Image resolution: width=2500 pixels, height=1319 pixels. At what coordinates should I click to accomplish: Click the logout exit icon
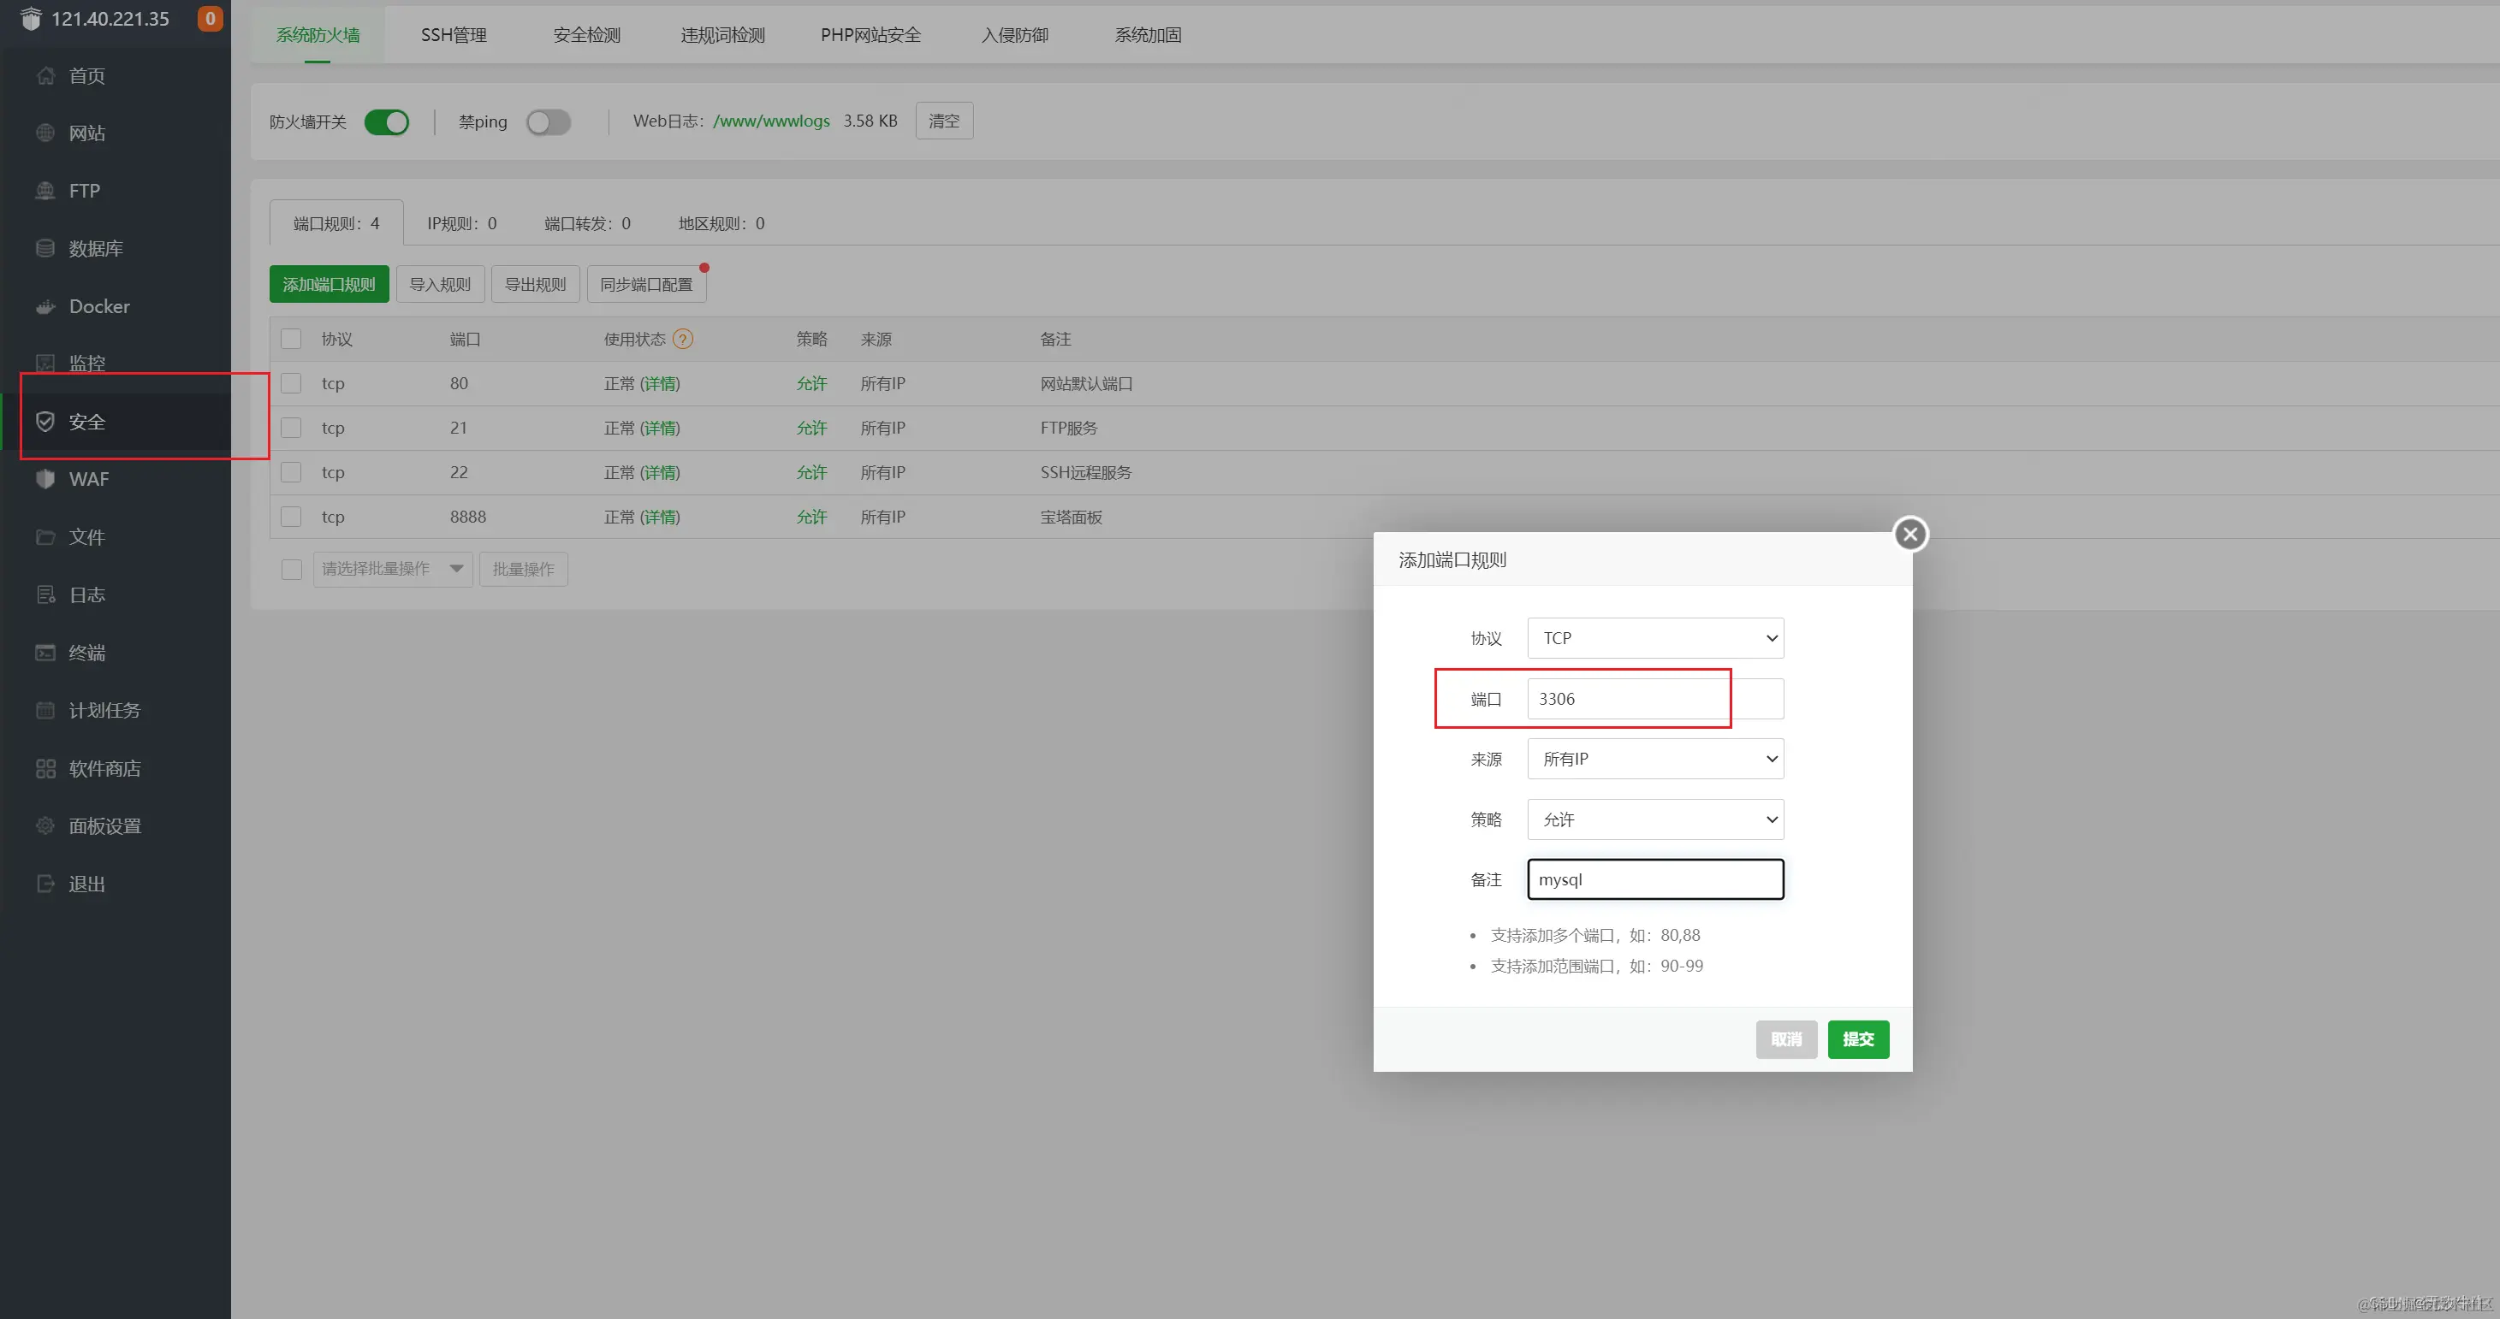click(45, 884)
